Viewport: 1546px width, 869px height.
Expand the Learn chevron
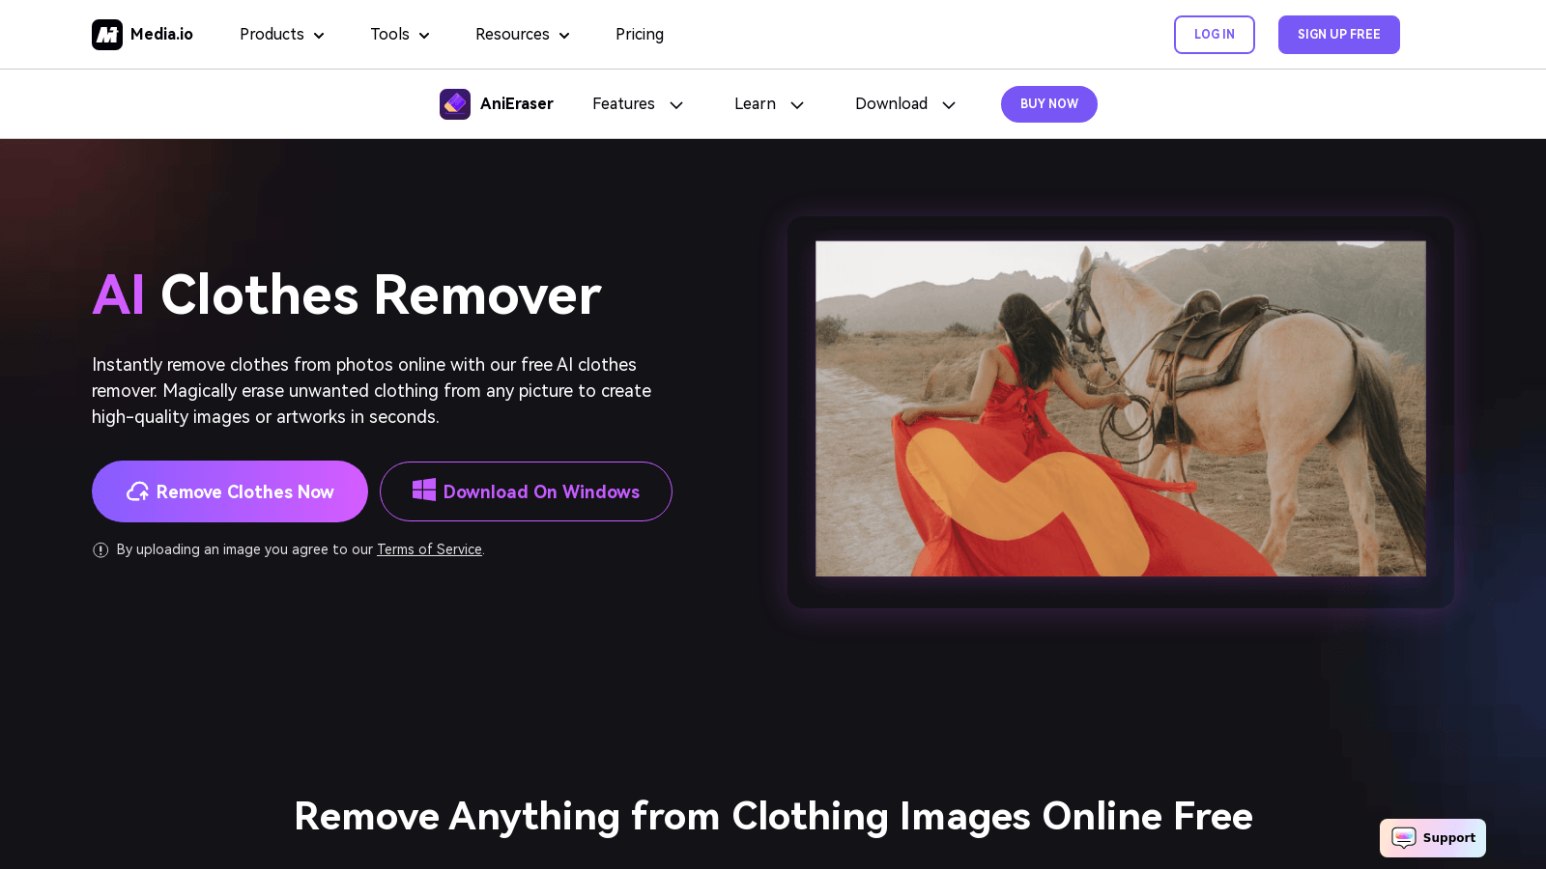(x=797, y=105)
